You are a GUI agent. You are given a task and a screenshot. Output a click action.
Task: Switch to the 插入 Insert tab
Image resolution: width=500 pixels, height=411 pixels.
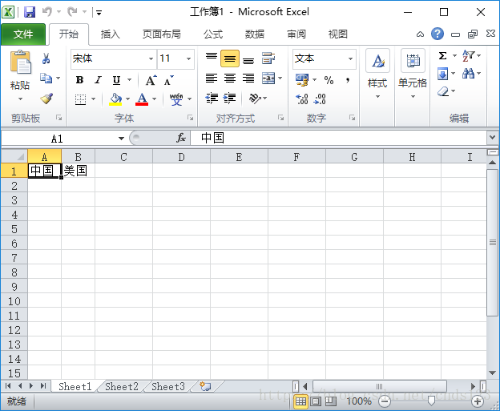click(x=111, y=34)
